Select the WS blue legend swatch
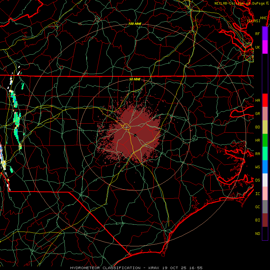Viewport: 270px width, 270px height. pyautogui.click(x=265, y=167)
